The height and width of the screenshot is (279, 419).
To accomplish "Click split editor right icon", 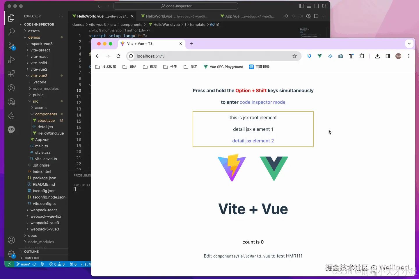I will pos(316,16).
